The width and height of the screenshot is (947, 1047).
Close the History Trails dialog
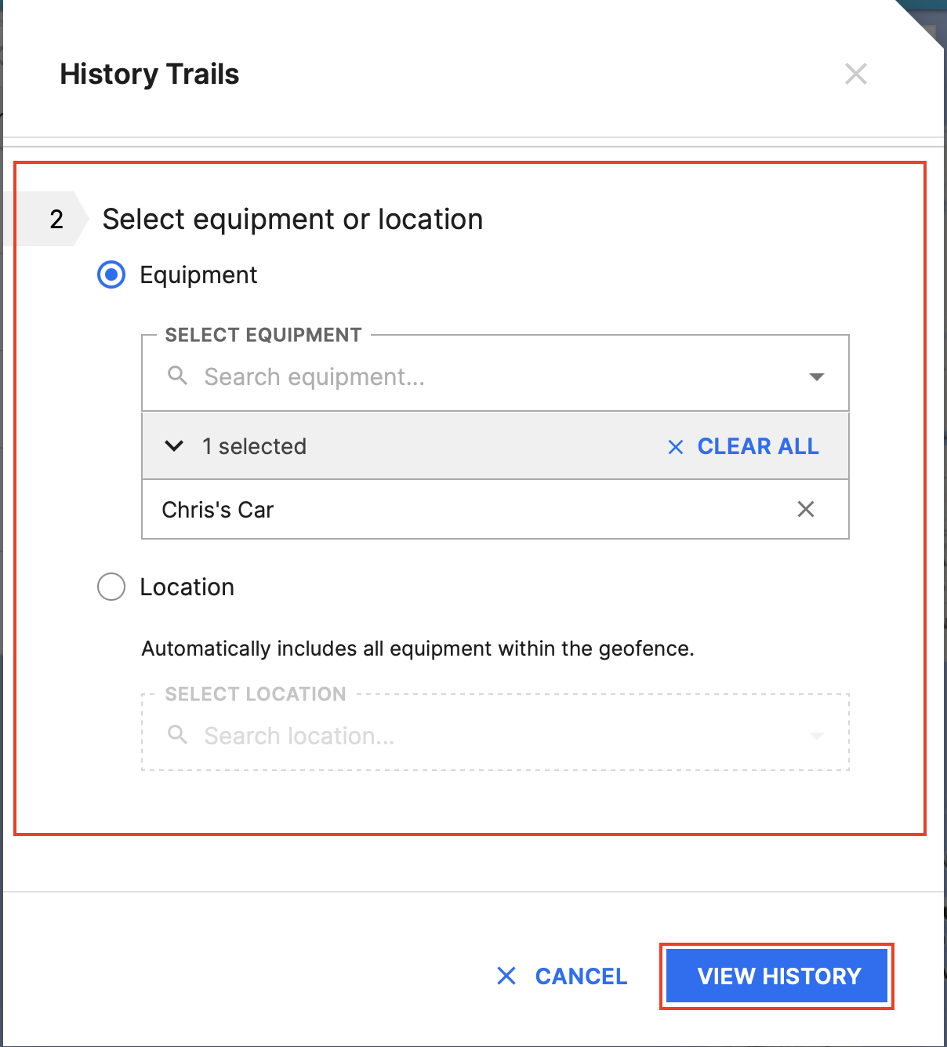coord(855,75)
